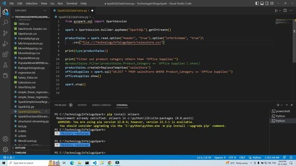Open the Edit menu
The height and width of the screenshot is (166, 296).
pos(19,3)
